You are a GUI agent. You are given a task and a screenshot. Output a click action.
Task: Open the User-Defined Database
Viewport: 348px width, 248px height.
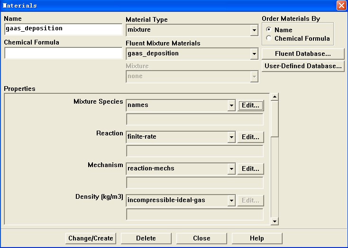[302, 66]
